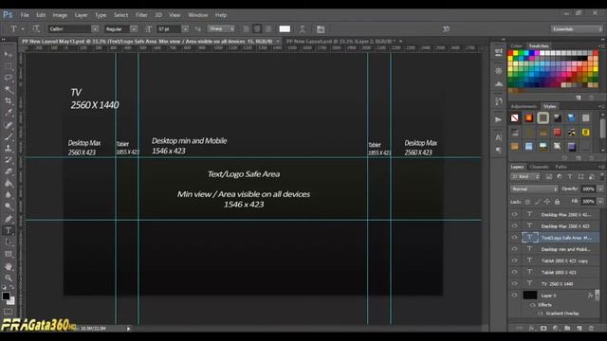
Task: Select the Rectangular Marquee tool
Action: [9, 66]
